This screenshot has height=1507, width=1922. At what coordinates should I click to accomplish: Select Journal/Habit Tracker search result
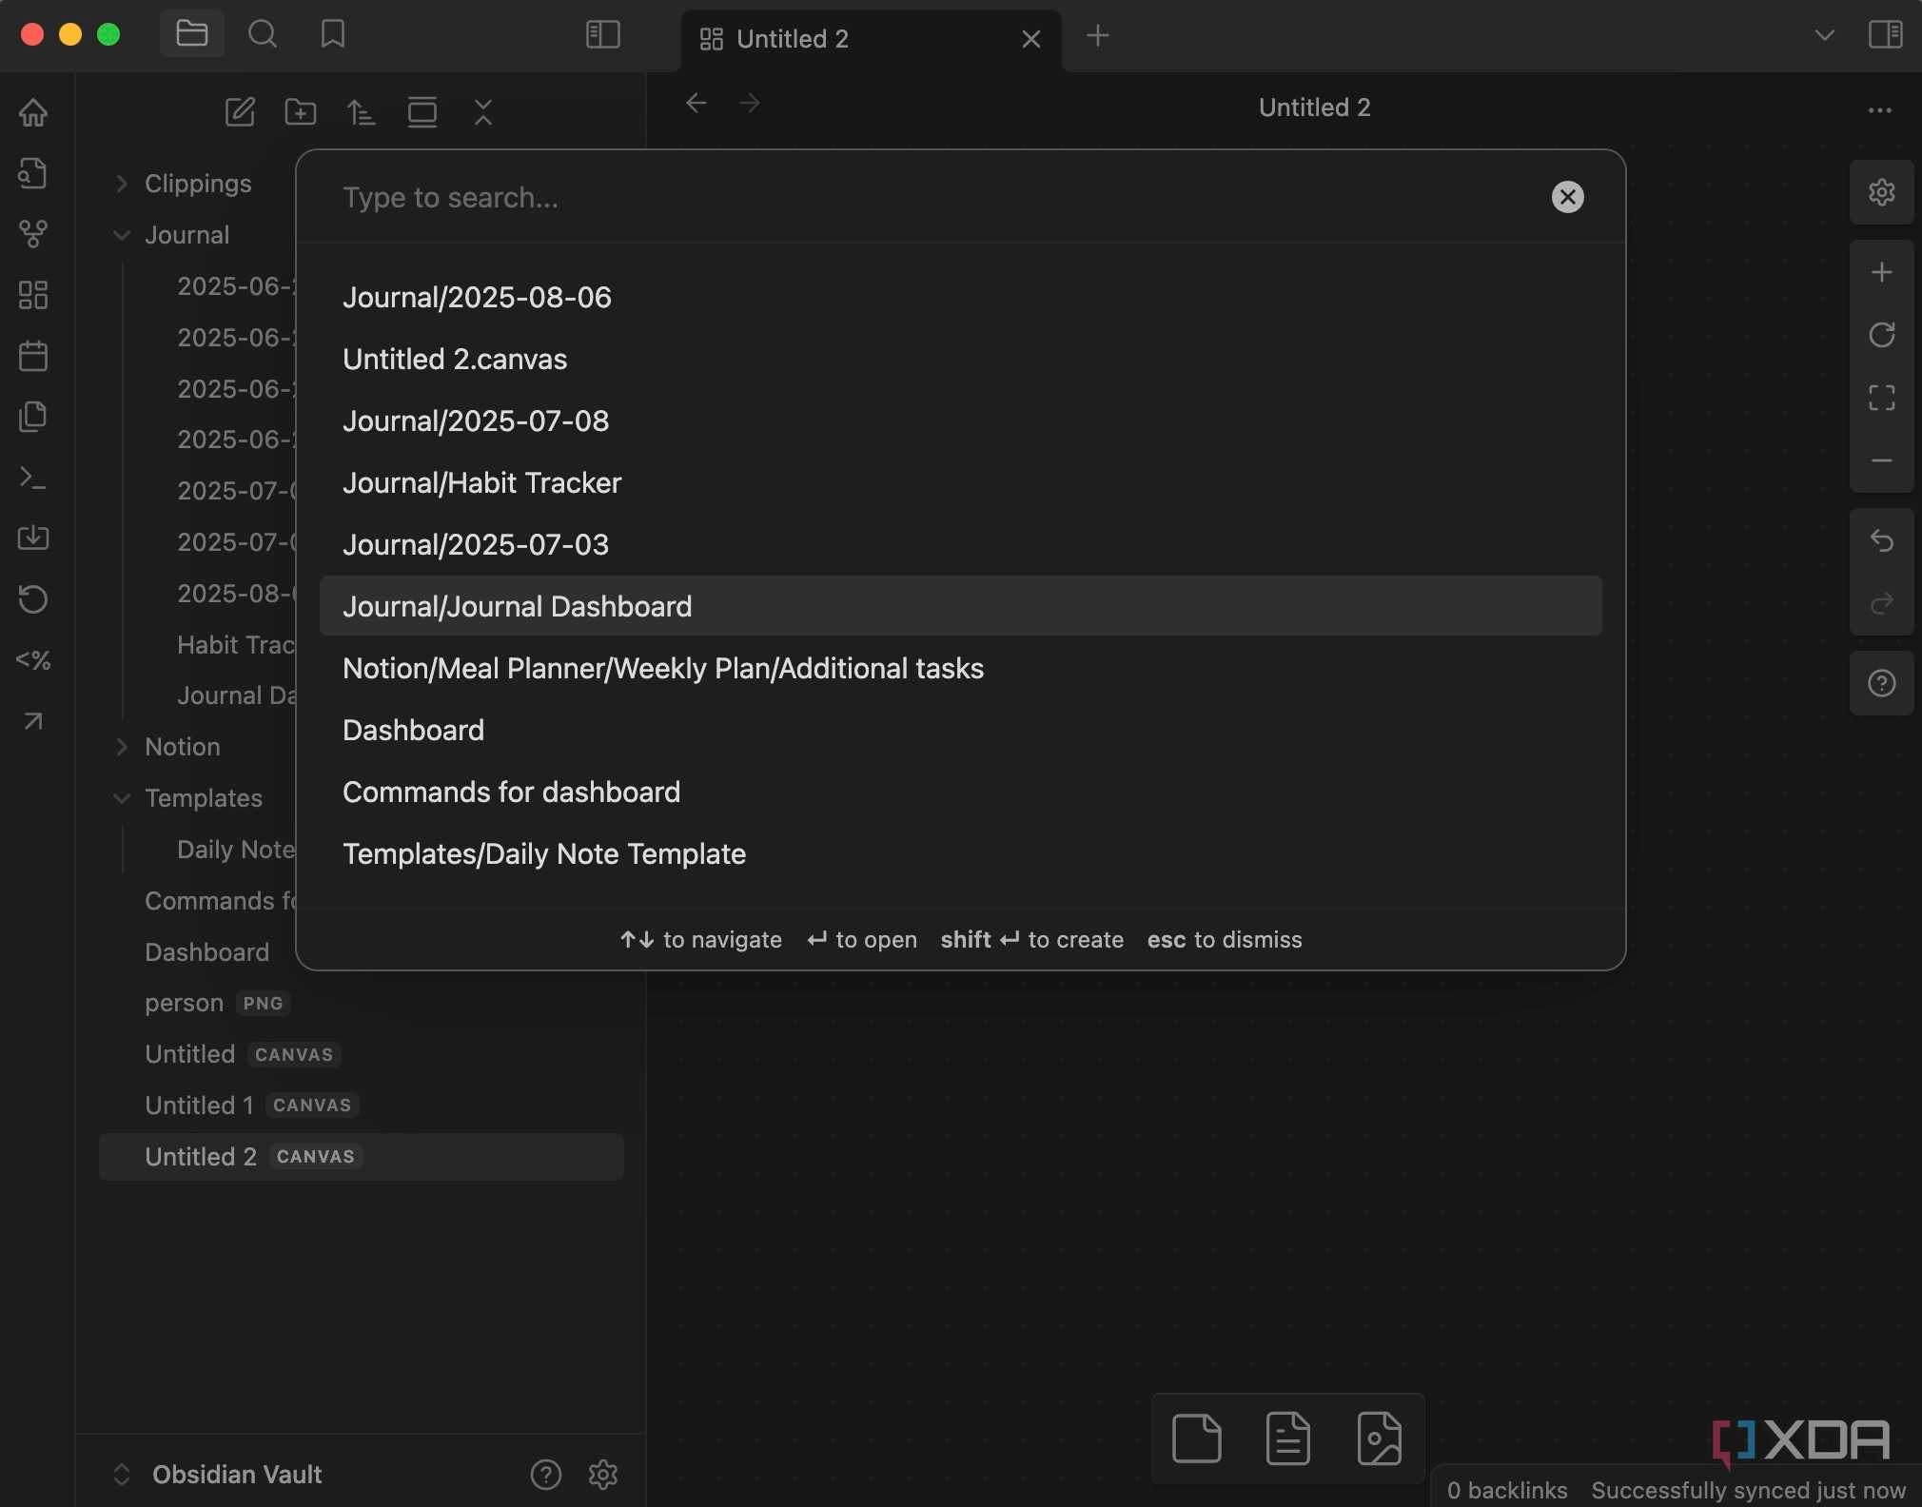click(960, 482)
